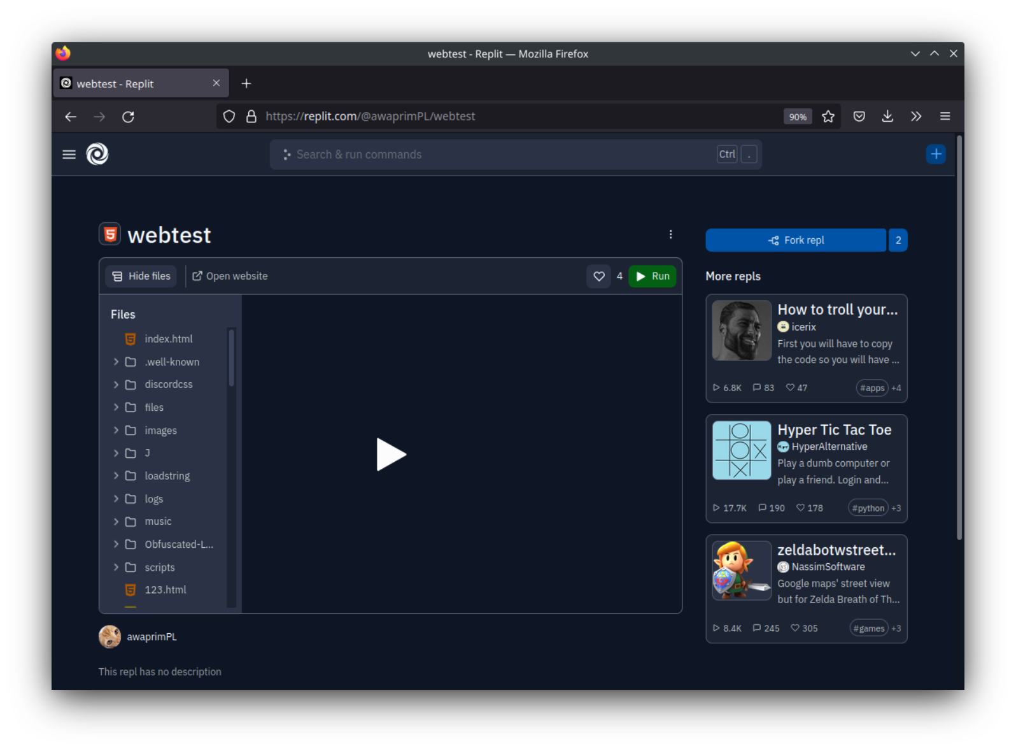Expand the images folder chevron
Image resolution: width=1016 pixels, height=751 pixels.
coord(116,431)
